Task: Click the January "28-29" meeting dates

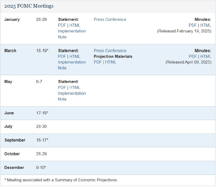Action: (x=41, y=19)
